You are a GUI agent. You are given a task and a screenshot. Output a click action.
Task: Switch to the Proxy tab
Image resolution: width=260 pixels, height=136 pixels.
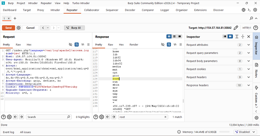pos(40,10)
